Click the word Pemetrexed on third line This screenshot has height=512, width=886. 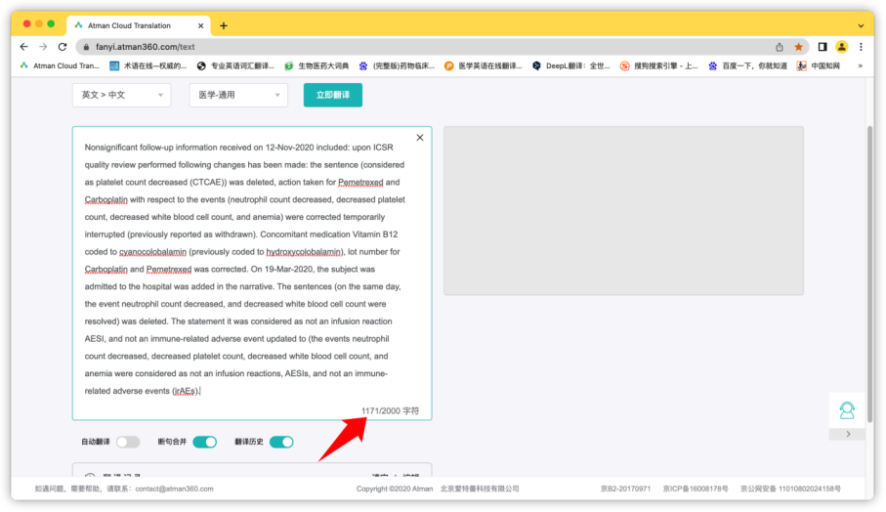coord(360,182)
